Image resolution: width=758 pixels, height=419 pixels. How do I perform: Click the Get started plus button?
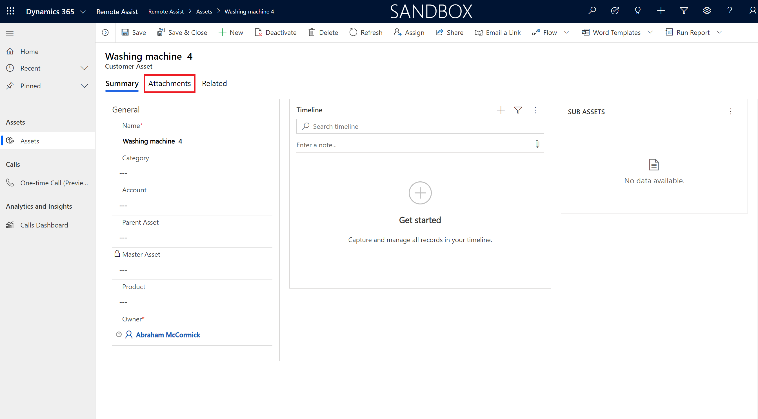(x=420, y=192)
